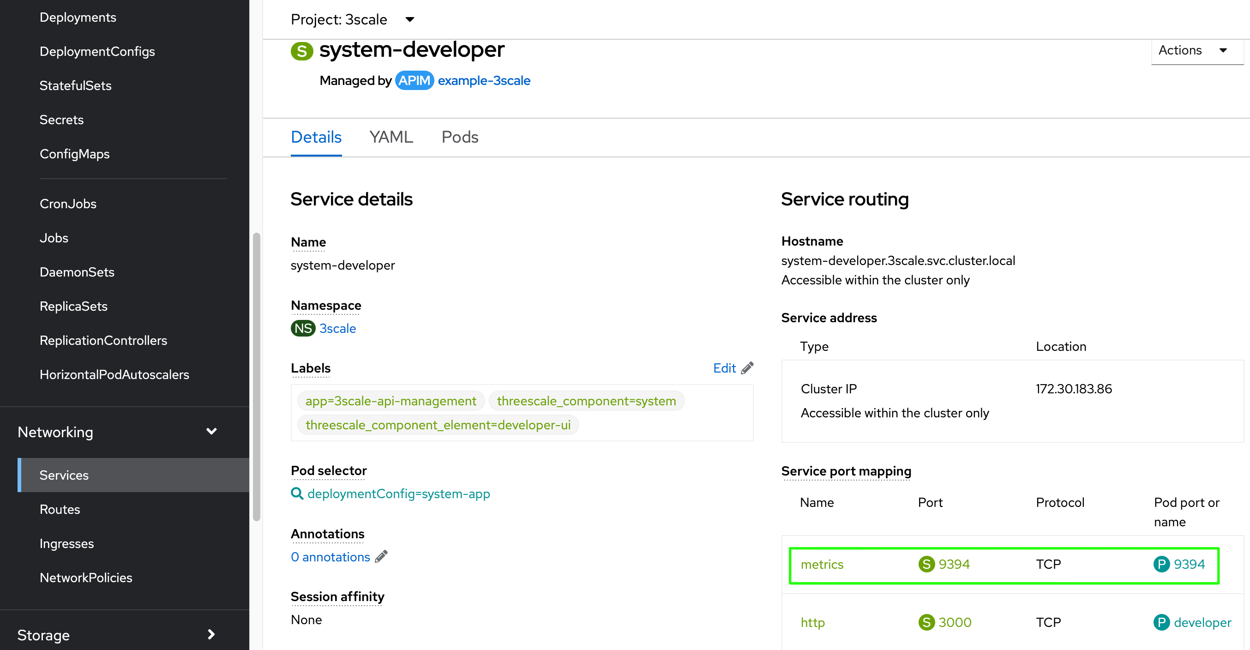Switch to the Pods tab
This screenshot has height=650, width=1250.
[x=460, y=138]
